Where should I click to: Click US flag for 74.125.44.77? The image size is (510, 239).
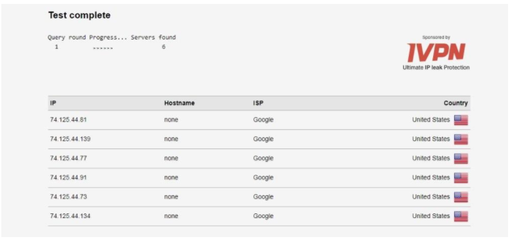pos(461,158)
